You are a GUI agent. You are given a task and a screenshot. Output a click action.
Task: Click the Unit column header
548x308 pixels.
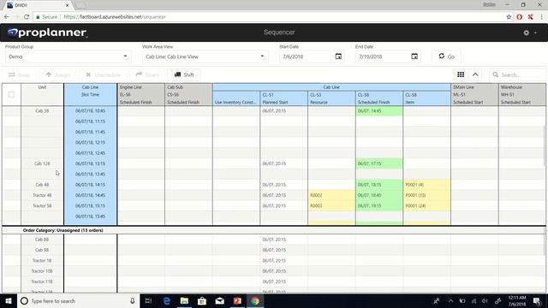[42, 94]
